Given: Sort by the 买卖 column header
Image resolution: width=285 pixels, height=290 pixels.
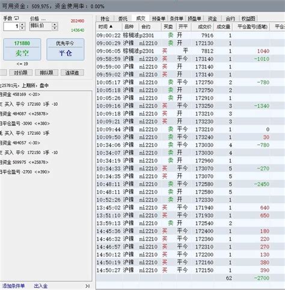Looking at the screenshot, I should (x=168, y=26).
